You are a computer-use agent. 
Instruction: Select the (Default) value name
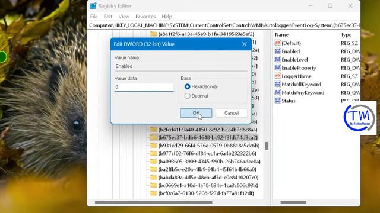291,43
